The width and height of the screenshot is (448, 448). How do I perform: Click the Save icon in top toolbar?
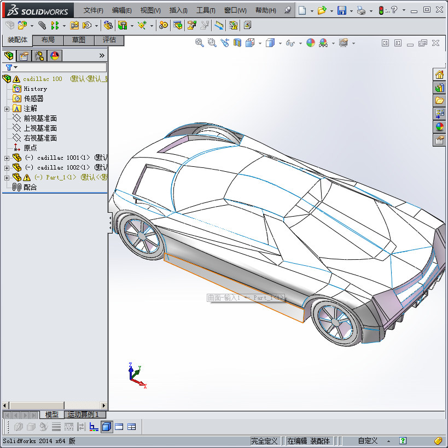(x=341, y=10)
